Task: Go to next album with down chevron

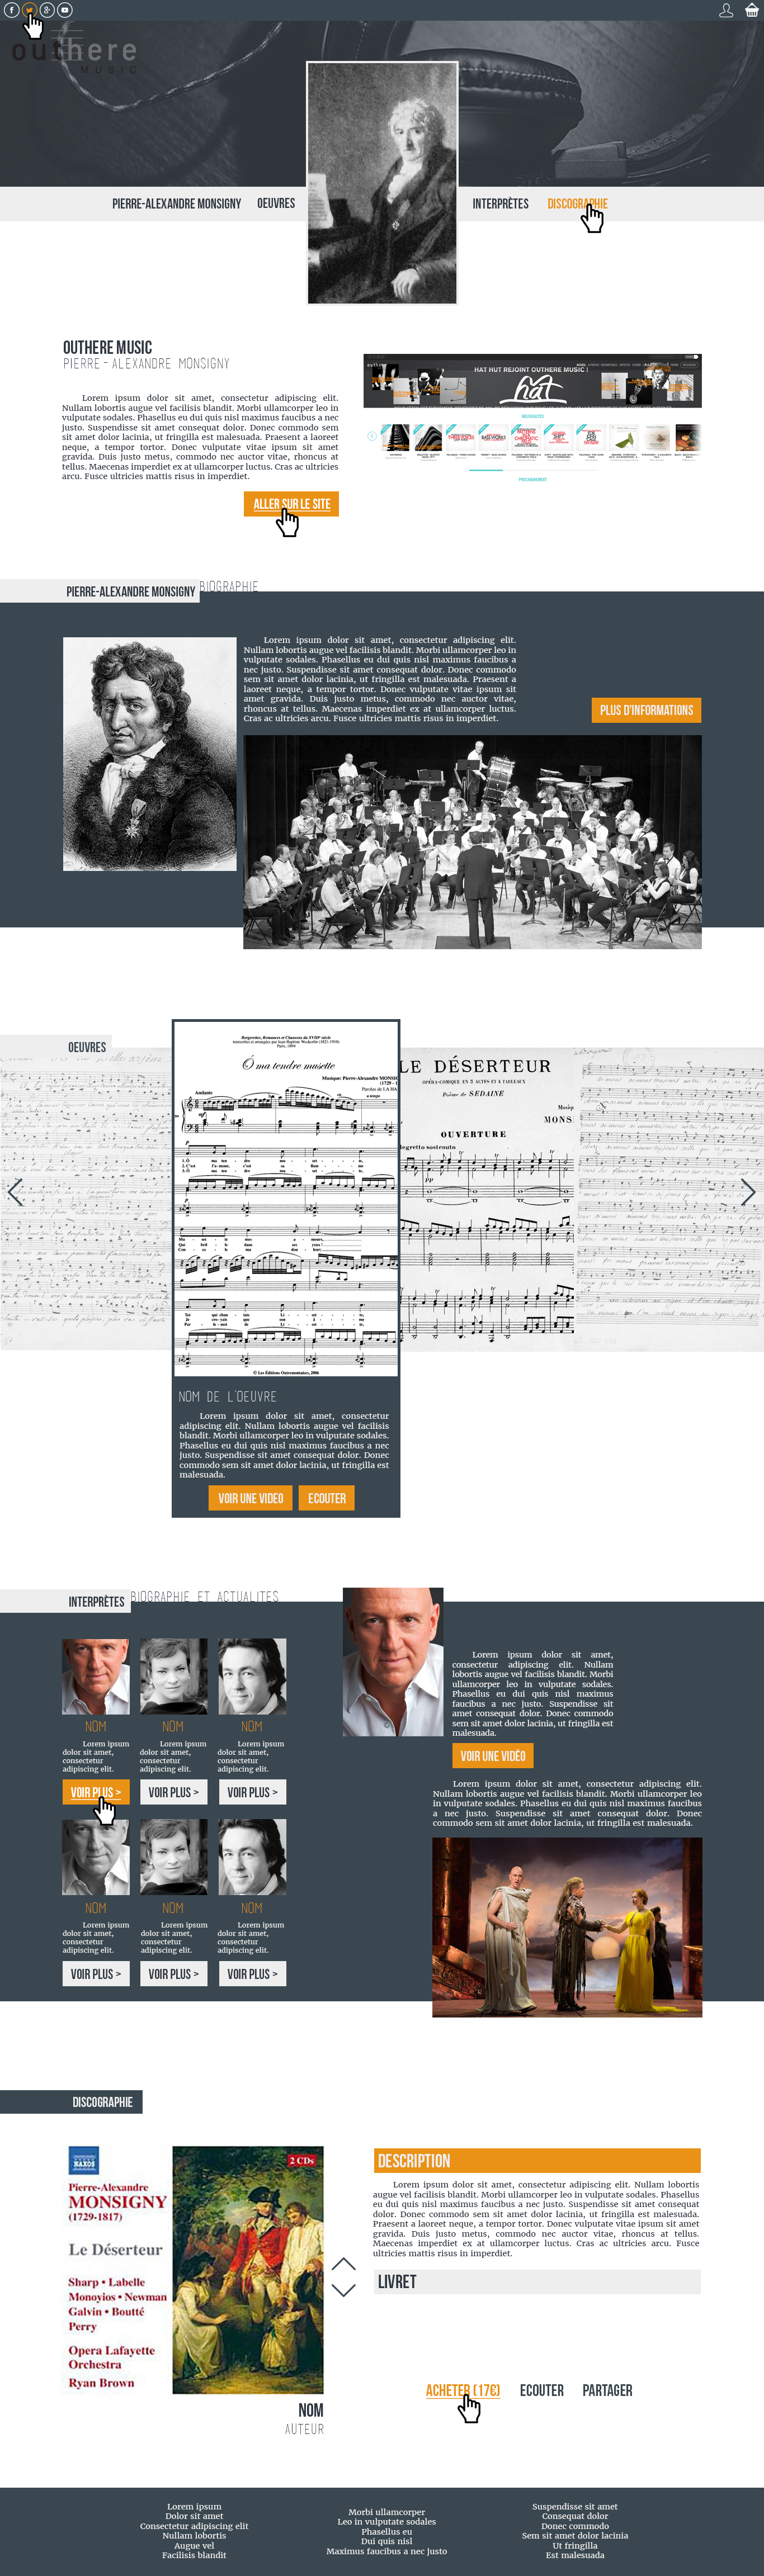Action: point(343,2289)
